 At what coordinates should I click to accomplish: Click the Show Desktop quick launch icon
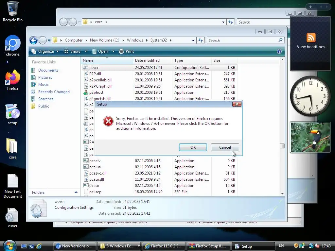point(24,246)
